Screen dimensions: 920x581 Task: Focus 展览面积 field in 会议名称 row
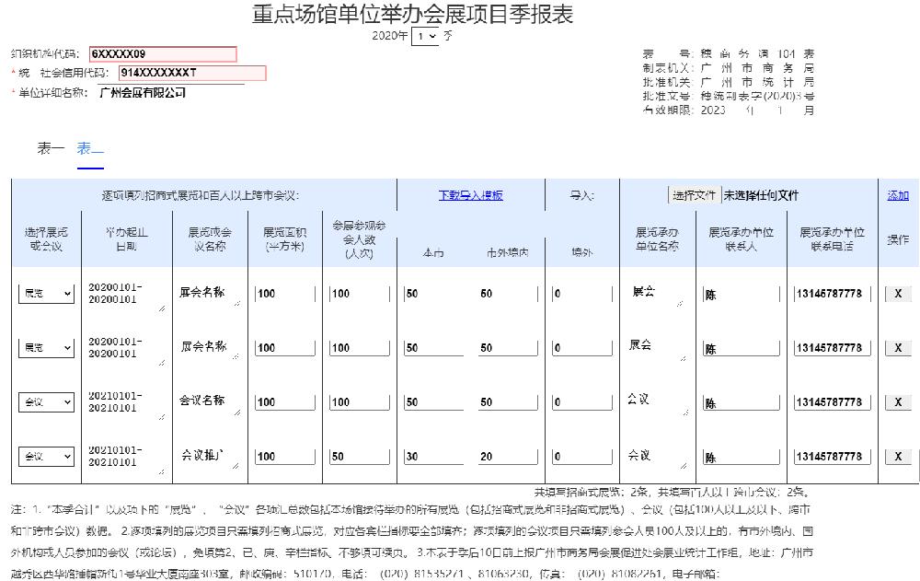click(285, 402)
